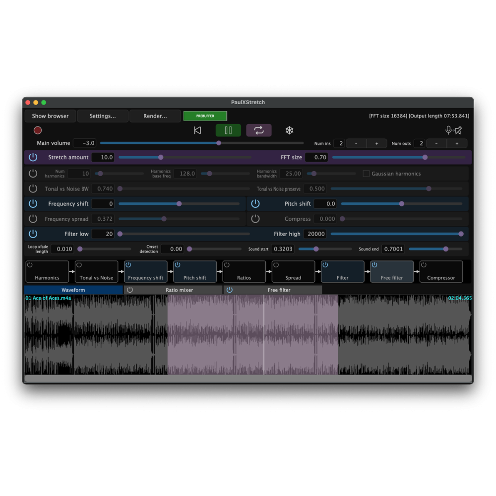Increase Num ins with plus button

click(x=376, y=143)
